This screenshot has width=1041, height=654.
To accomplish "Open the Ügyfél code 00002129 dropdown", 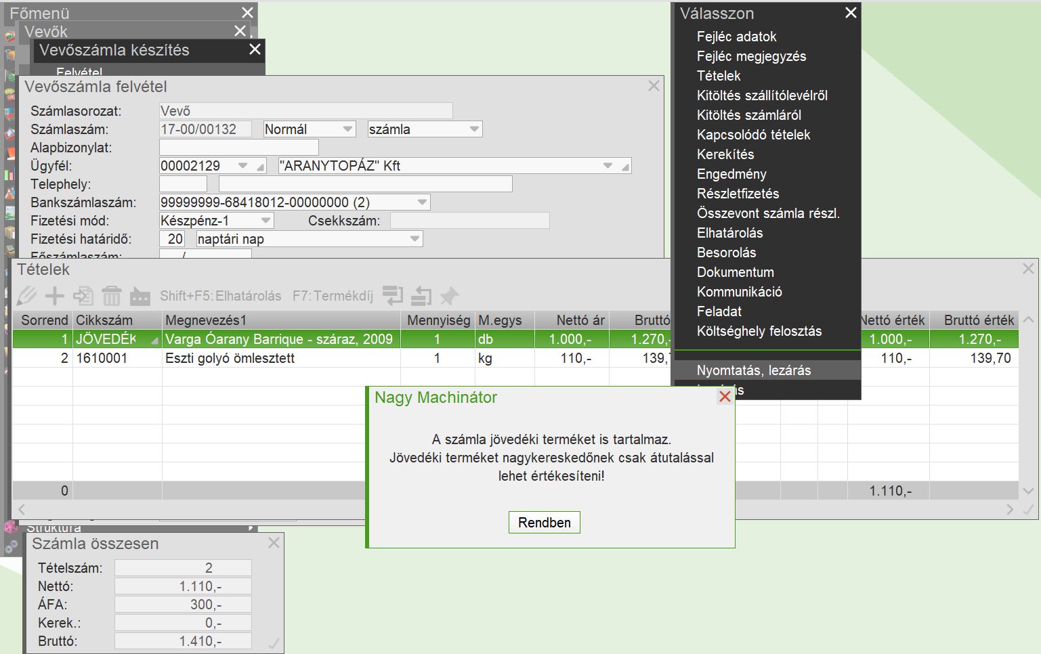I will pos(243,165).
